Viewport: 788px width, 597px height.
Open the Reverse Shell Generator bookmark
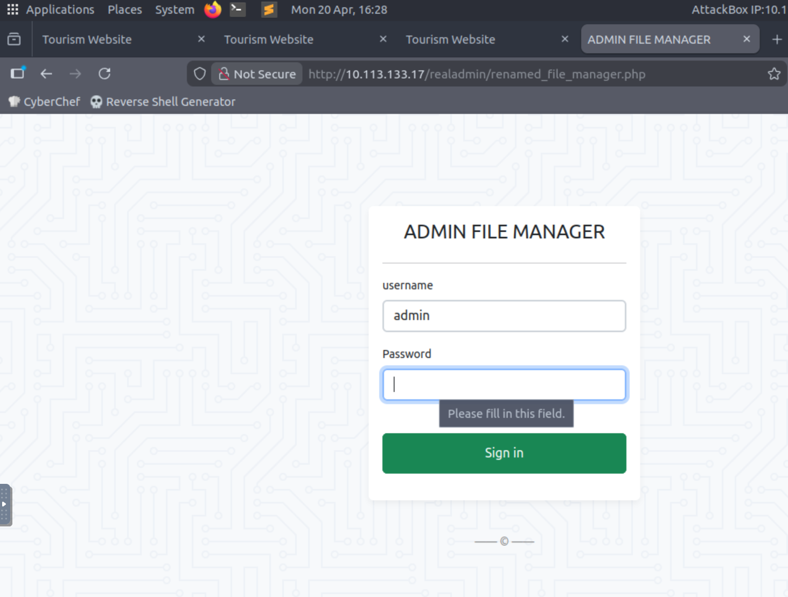pos(163,102)
